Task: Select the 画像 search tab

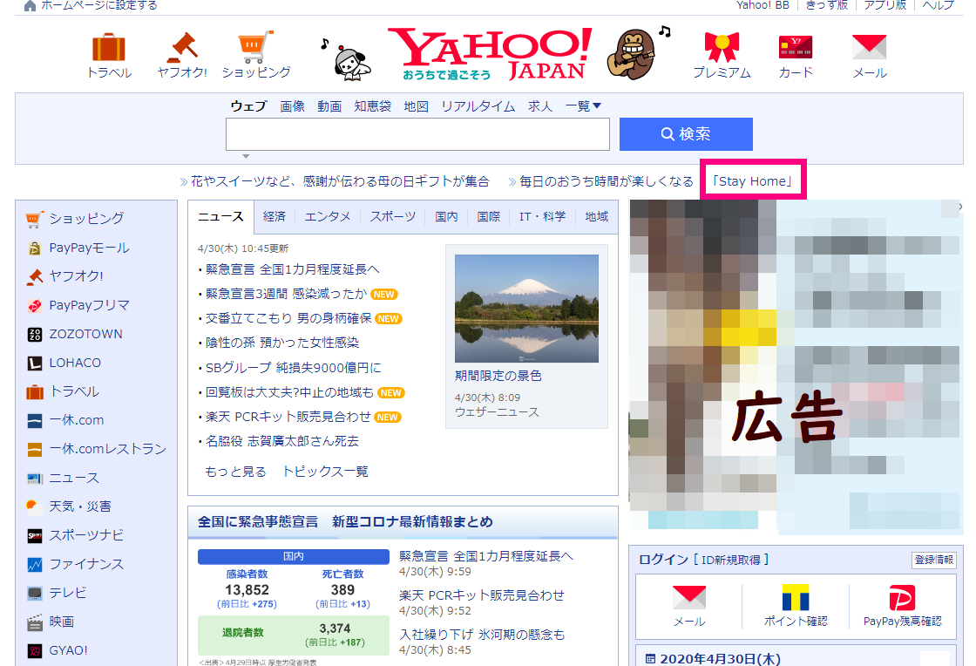Action: pyautogui.click(x=292, y=106)
